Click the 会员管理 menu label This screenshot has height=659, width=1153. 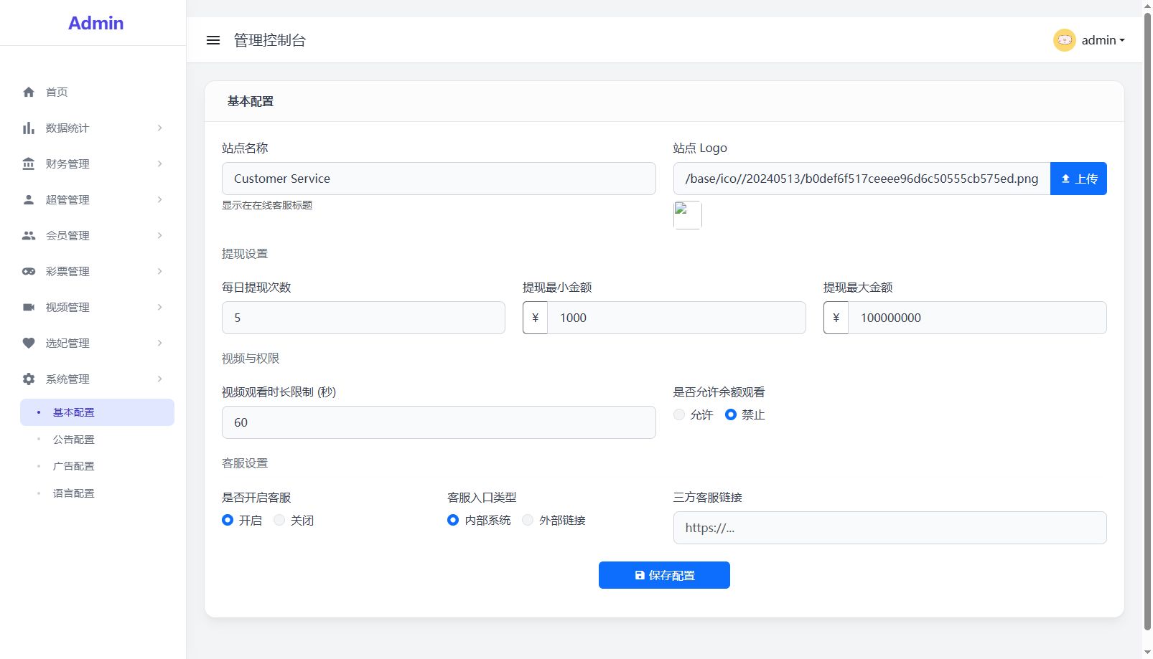tap(67, 235)
